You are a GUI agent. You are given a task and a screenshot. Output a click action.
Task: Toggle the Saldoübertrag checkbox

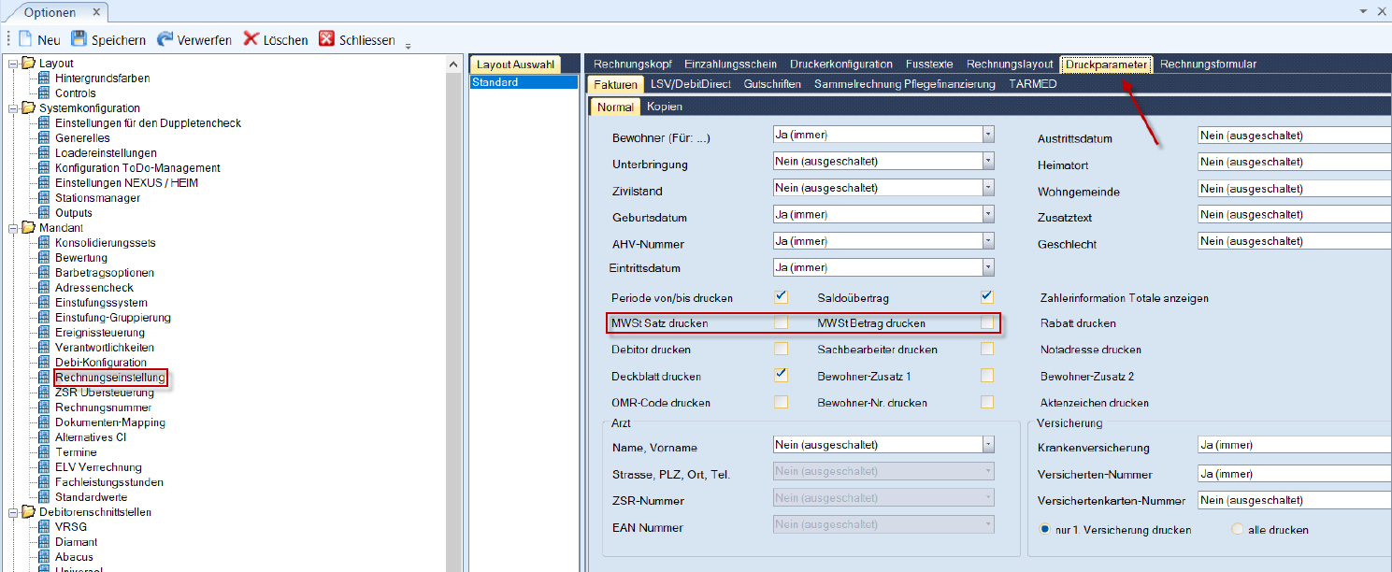[x=986, y=297]
